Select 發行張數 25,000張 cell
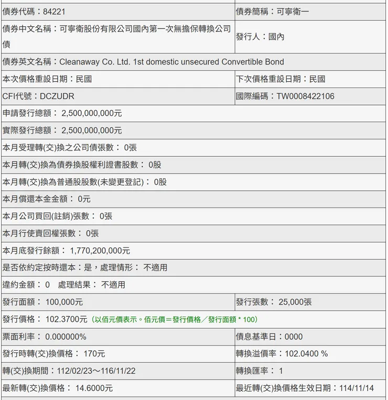This screenshot has width=388, height=400. point(310,302)
